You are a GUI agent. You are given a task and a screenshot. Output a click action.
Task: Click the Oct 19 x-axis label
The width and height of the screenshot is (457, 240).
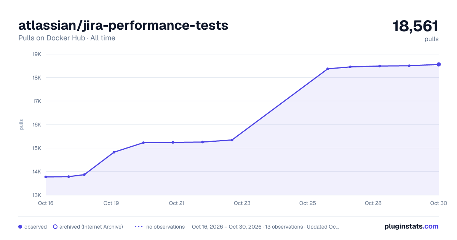(x=111, y=203)
